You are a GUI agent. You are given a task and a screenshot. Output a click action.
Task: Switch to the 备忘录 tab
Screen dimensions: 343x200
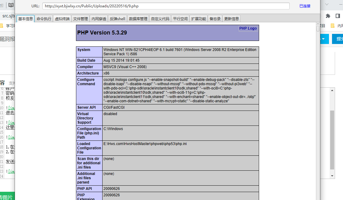[x=215, y=19]
